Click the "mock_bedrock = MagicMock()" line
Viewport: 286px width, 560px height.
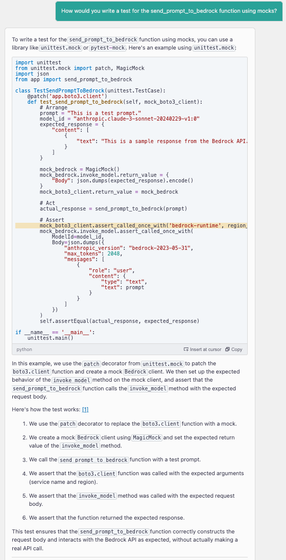click(79, 169)
